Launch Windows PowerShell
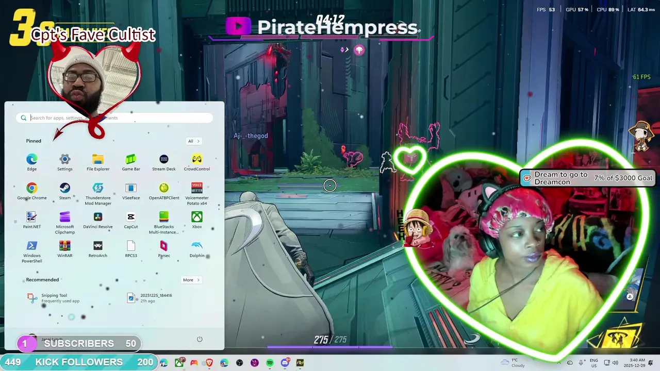The width and height of the screenshot is (660, 371). click(x=32, y=251)
